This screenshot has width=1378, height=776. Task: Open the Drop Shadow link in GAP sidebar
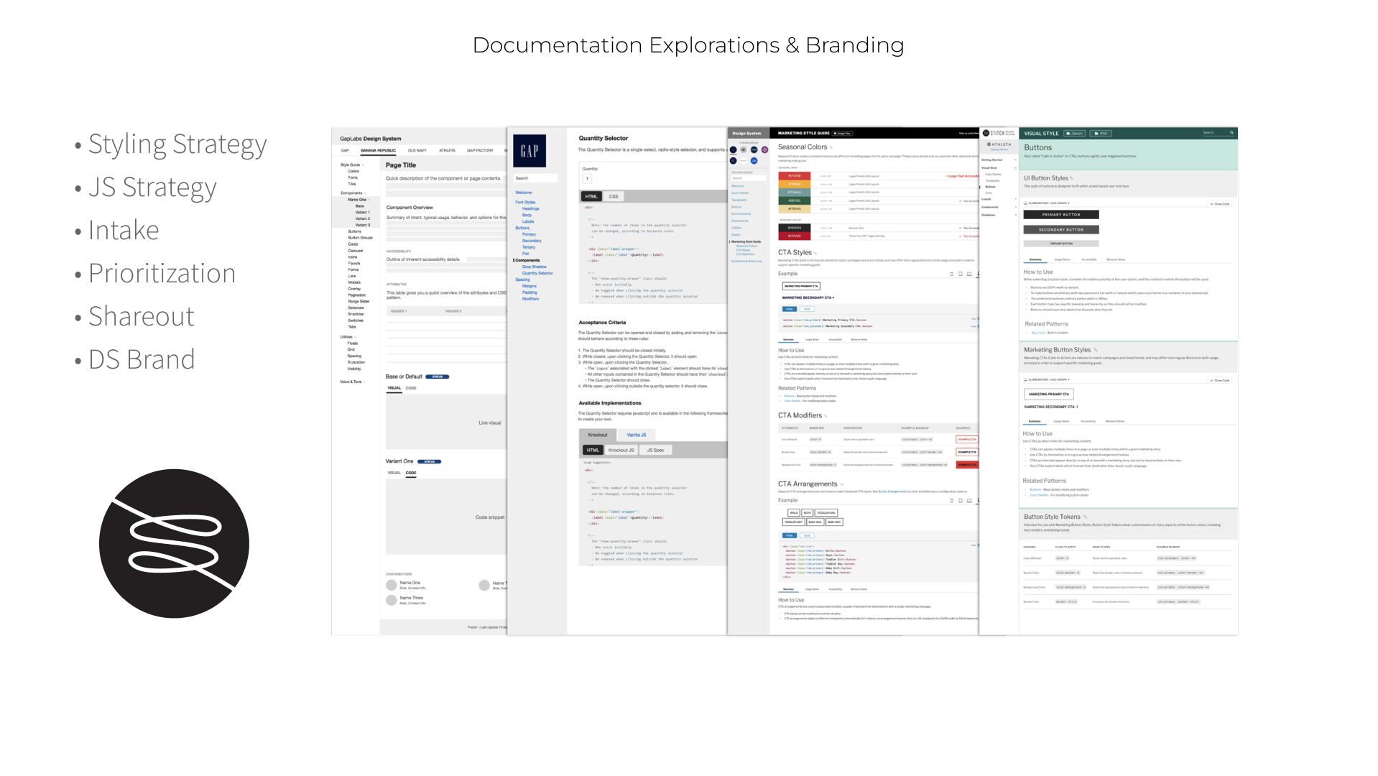point(535,267)
